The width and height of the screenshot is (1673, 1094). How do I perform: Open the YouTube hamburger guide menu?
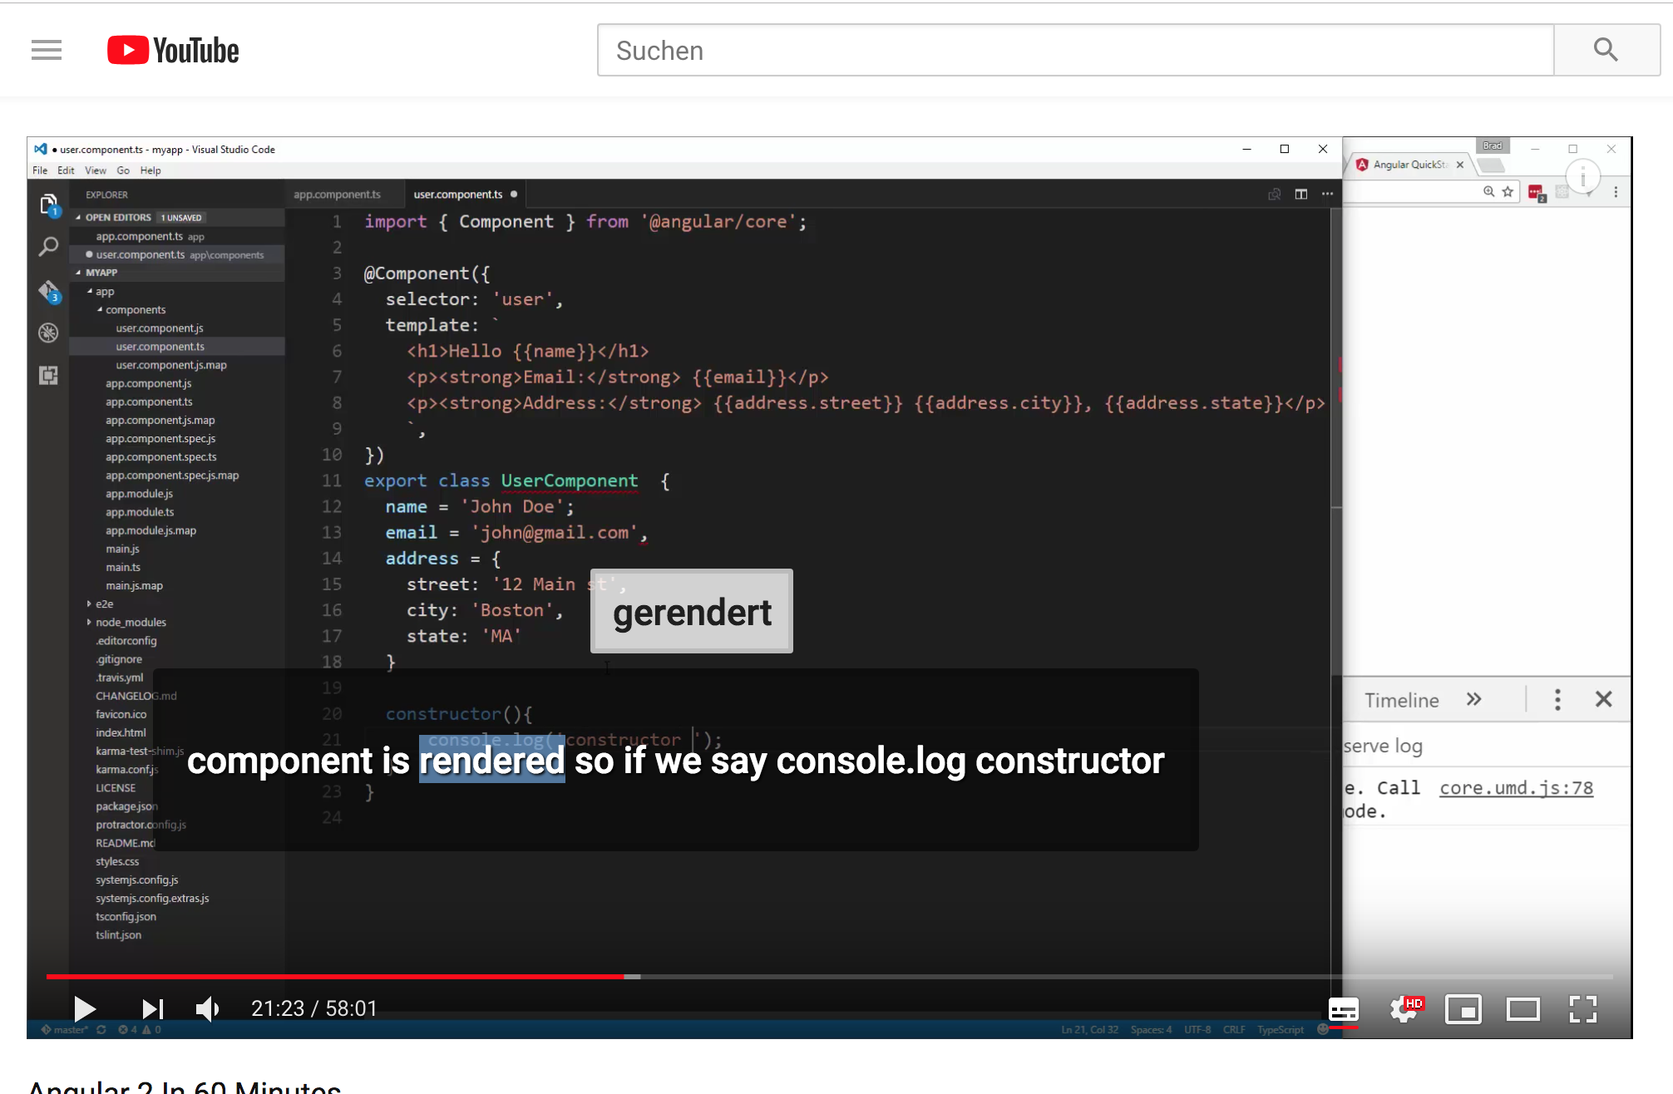point(47,51)
